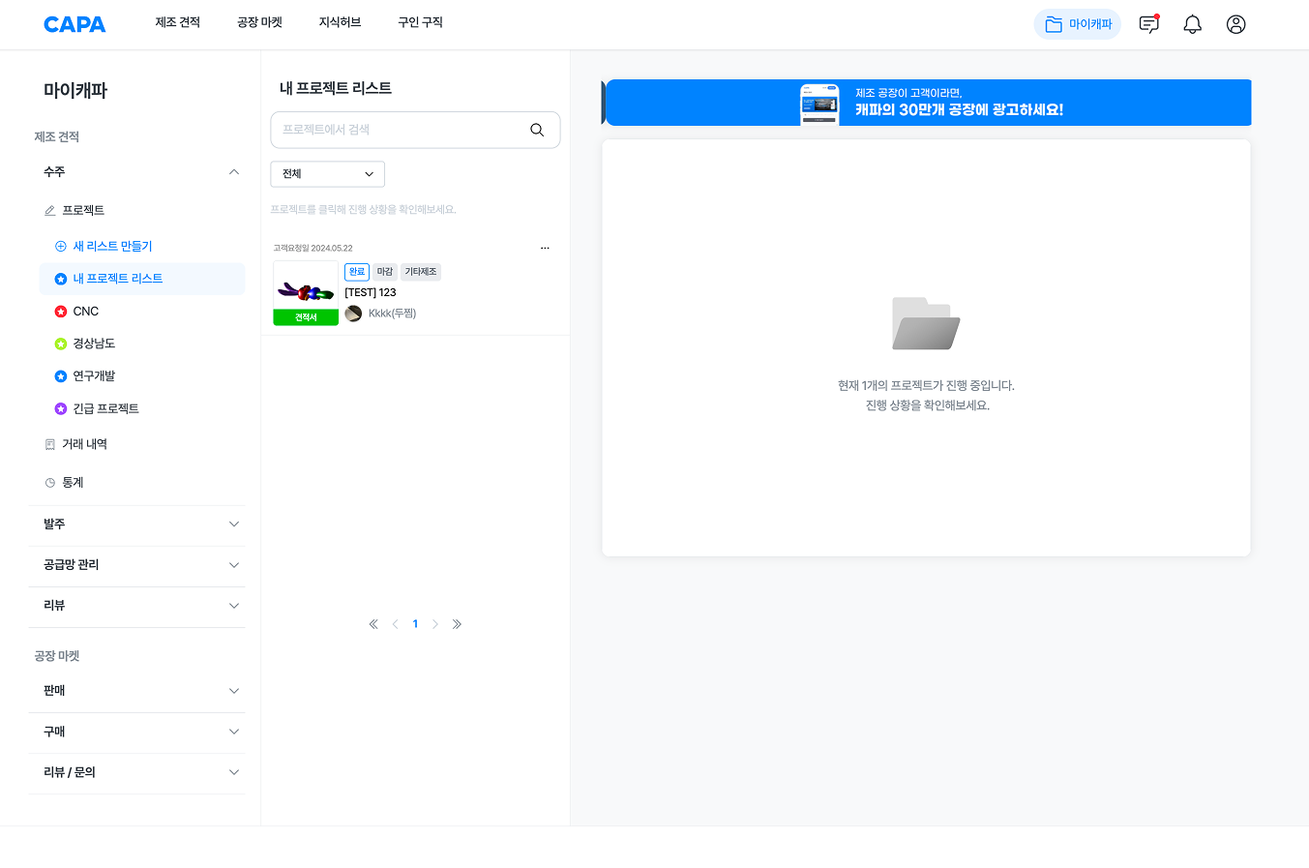Open the 전체 filter dropdown
Screen dimensions: 1309x868
click(327, 173)
